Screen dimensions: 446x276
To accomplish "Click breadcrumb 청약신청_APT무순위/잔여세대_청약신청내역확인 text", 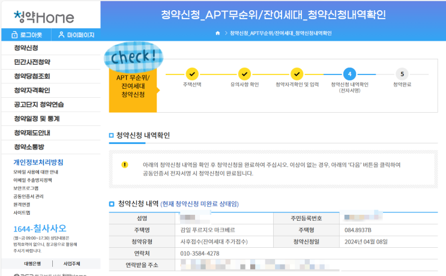I will [x=281, y=33].
